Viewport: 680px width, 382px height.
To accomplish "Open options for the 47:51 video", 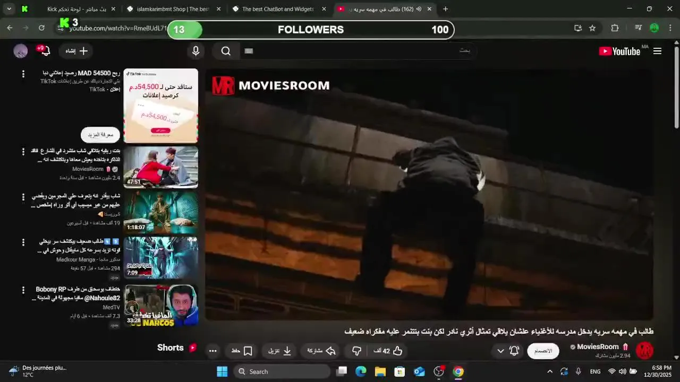I will click(23, 152).
